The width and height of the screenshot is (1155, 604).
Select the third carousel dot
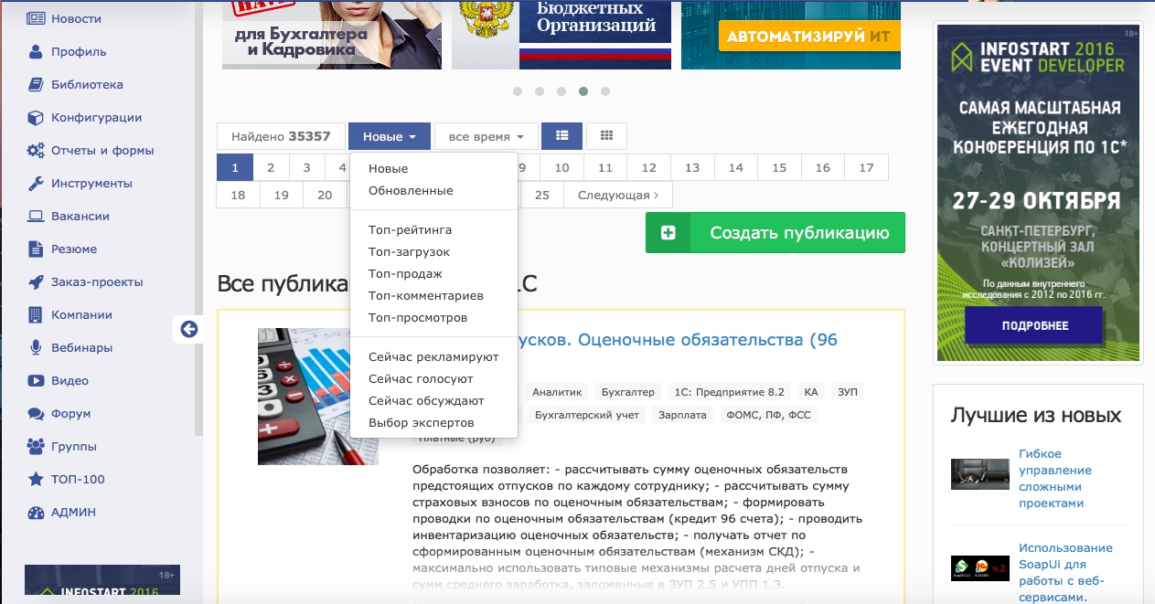click(x=561, y=91)
